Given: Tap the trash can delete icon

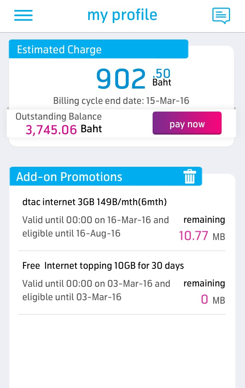Looking at the screenshot, I should (x=189, y=176).
